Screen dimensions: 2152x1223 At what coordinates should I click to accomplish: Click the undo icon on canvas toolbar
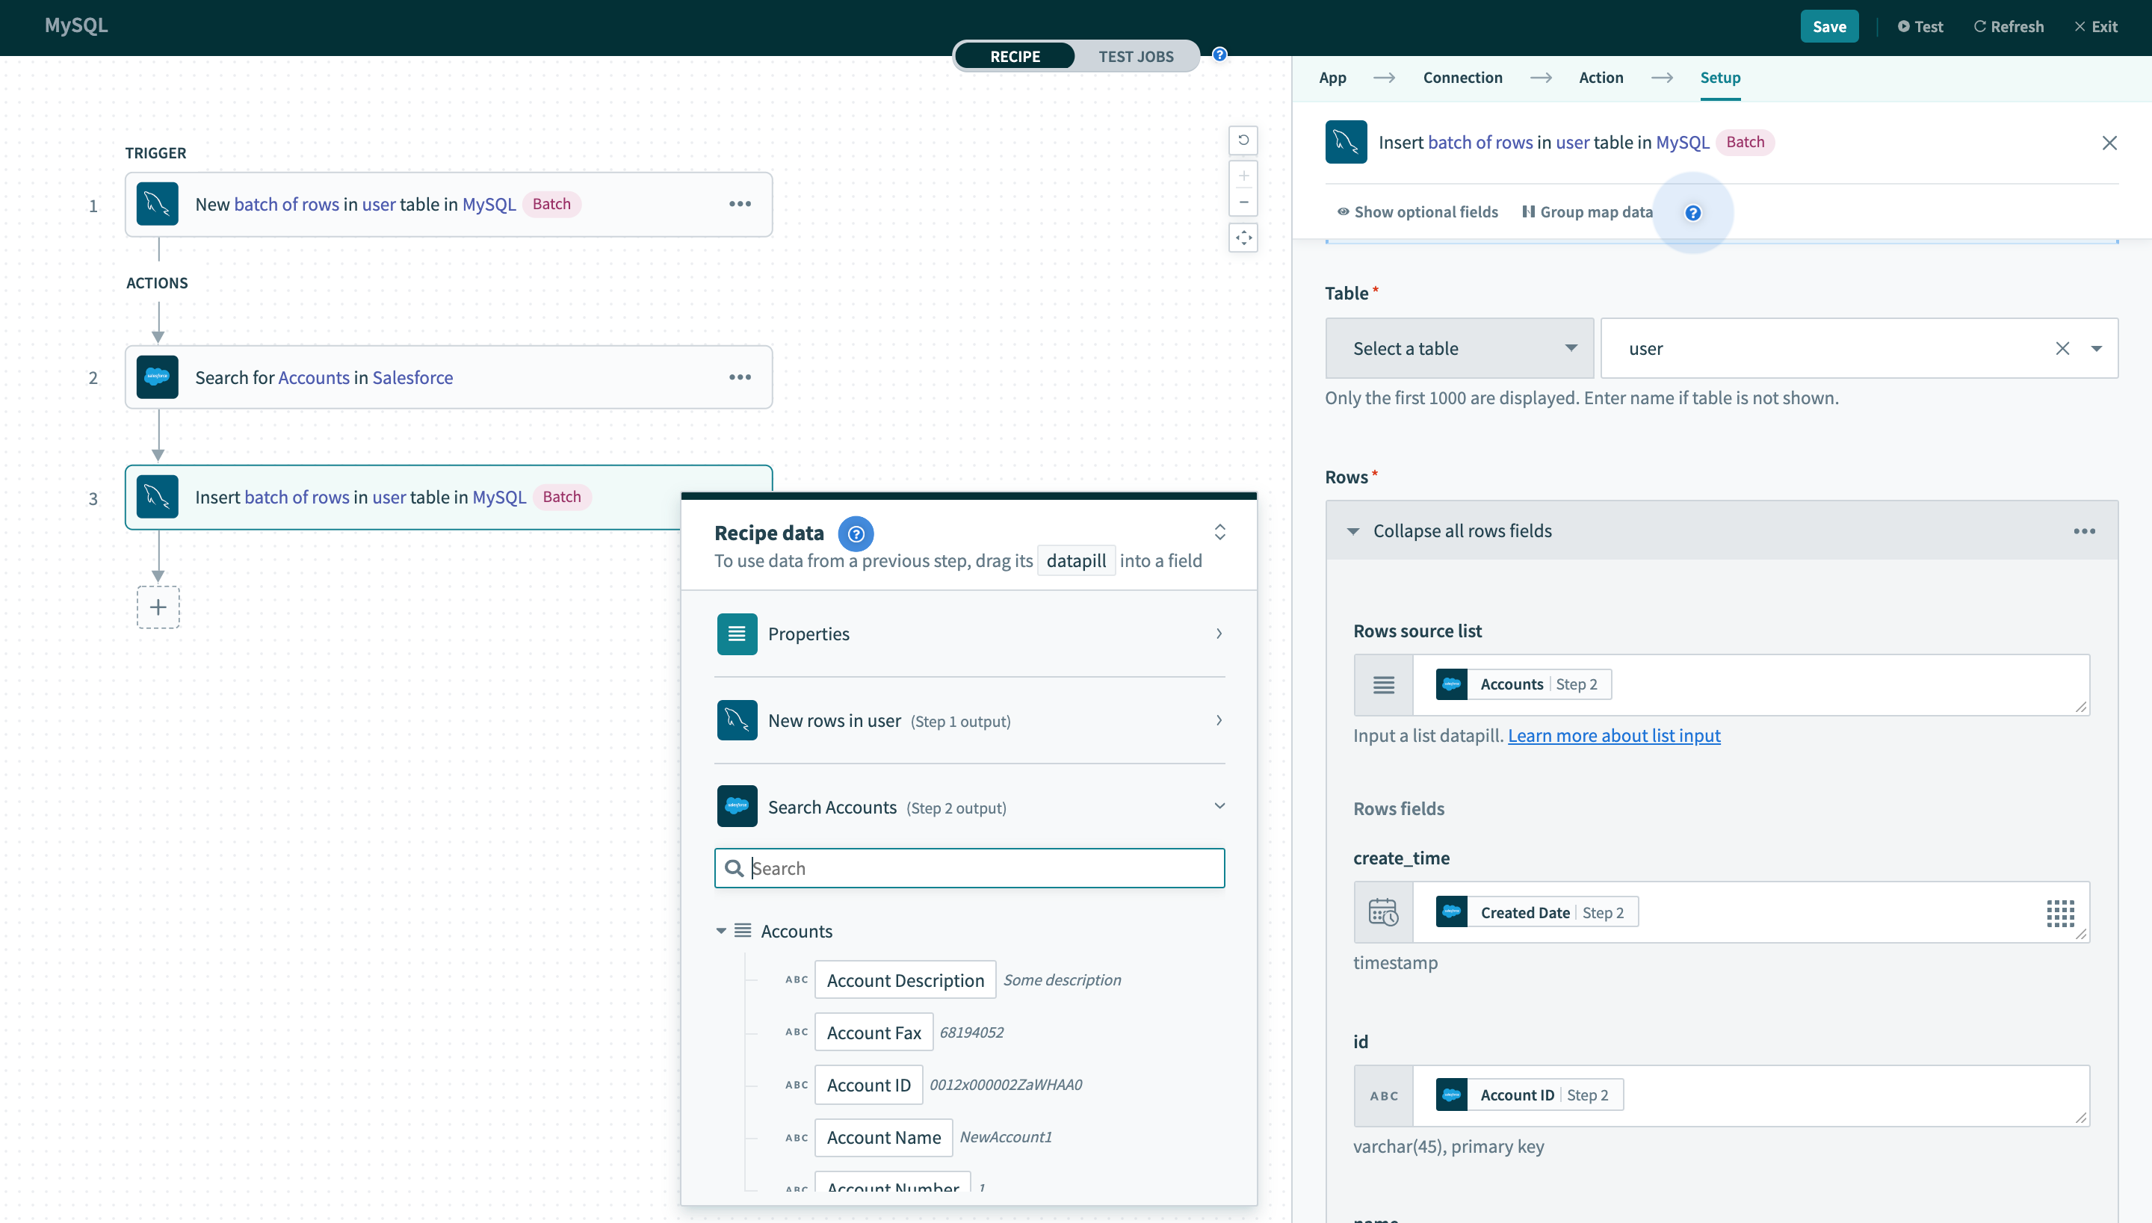(1243, 140)
